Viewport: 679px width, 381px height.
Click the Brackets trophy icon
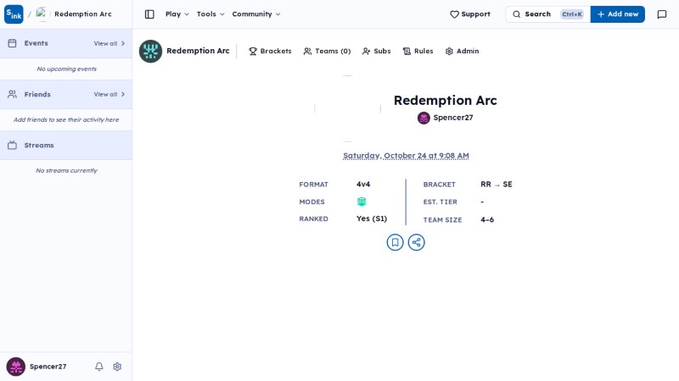coord(253,51)
